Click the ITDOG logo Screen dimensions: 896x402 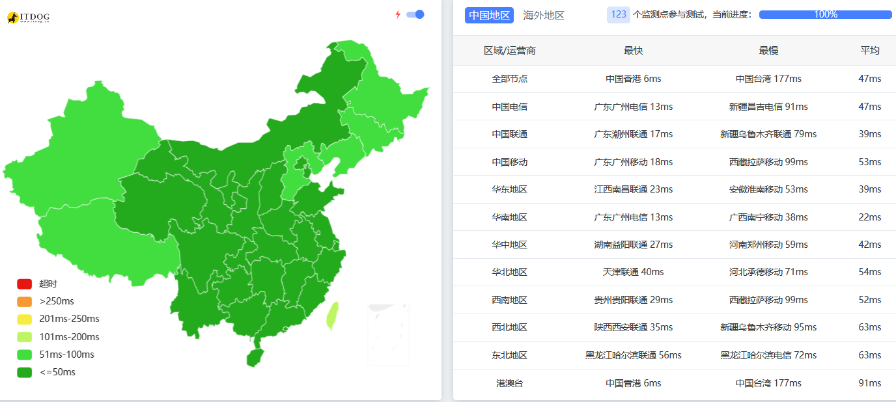[28, 18]
